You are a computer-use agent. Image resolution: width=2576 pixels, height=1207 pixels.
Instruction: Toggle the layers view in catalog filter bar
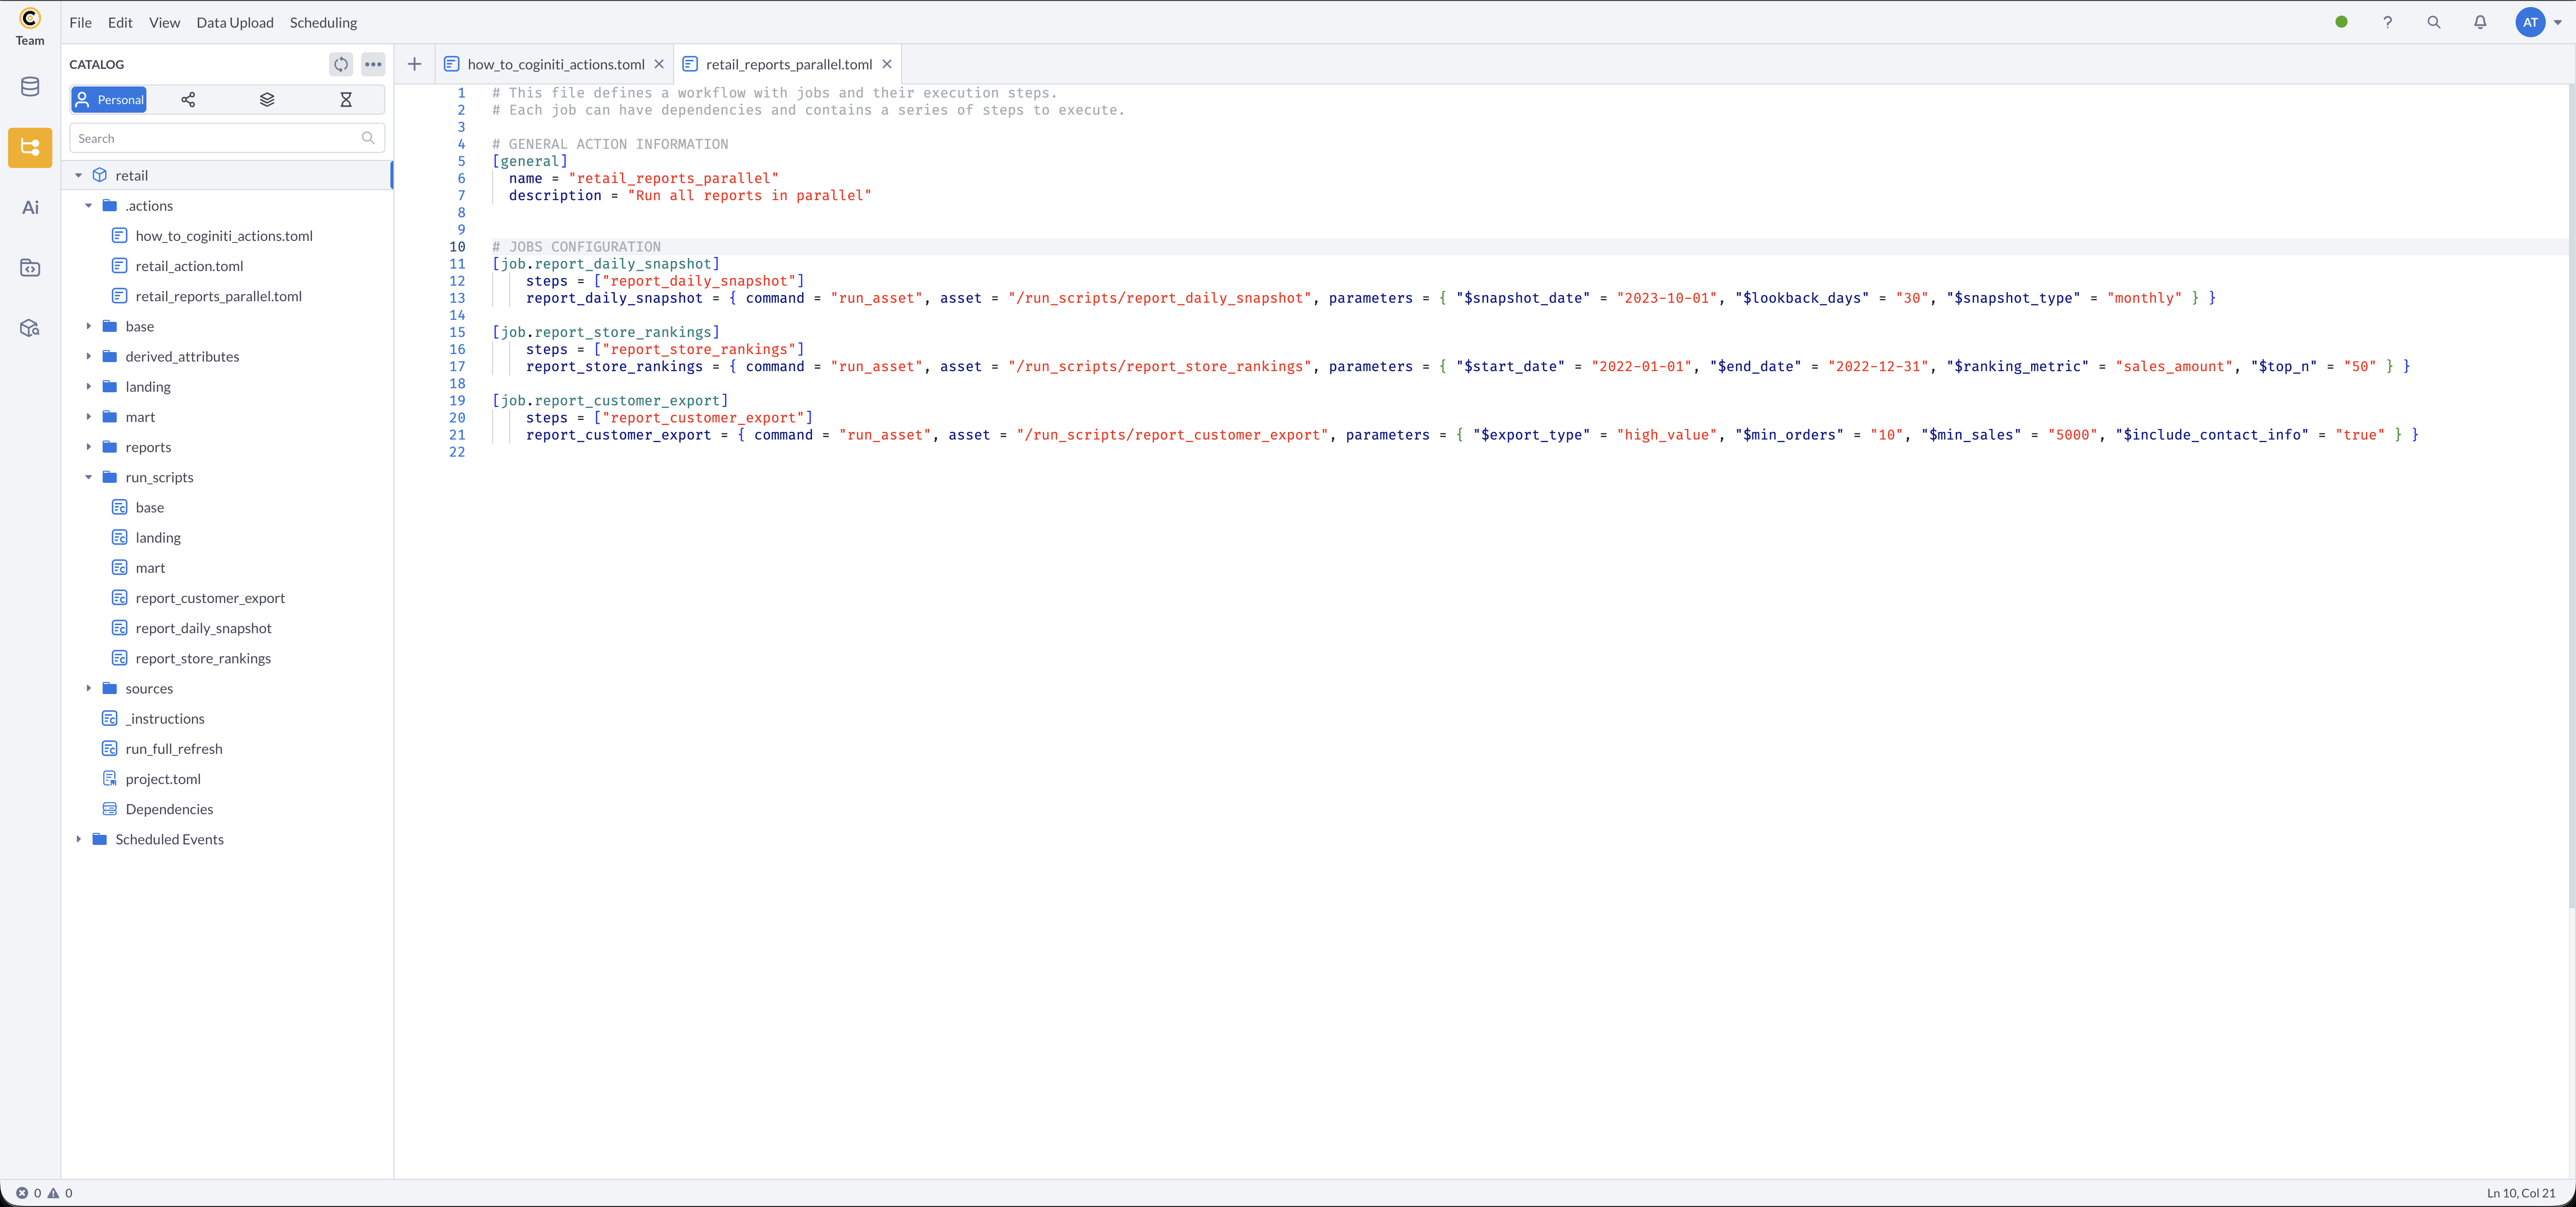pyautogui.click(x=266, y=99)
